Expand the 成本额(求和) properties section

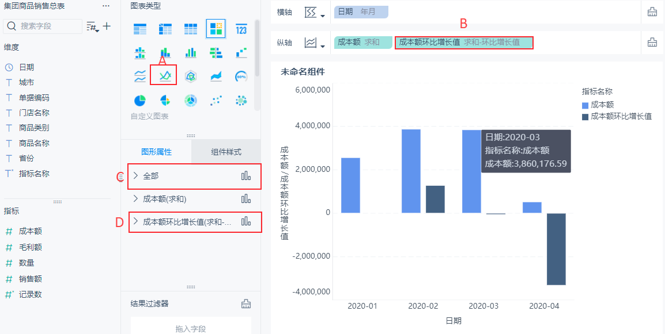(x=136, y=198)
